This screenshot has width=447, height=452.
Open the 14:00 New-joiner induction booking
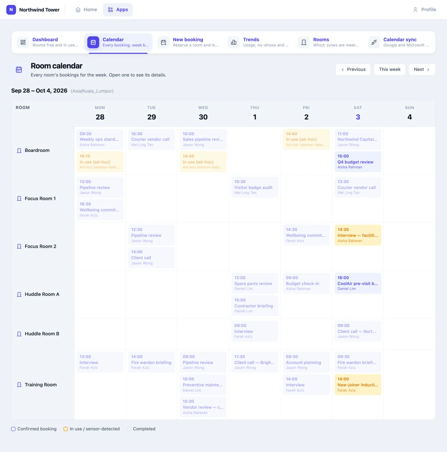pos(358,384)
